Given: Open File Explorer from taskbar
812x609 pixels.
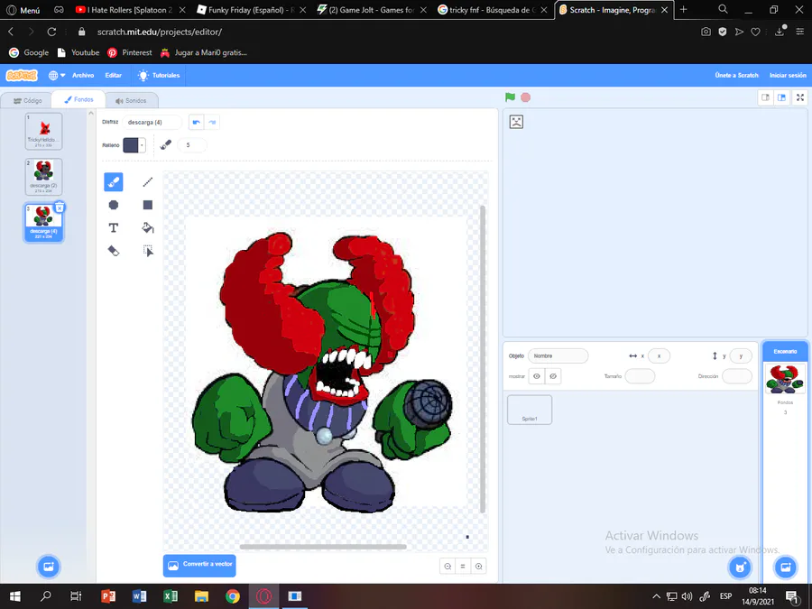Looking at the screenshot, I should point(201,596).
